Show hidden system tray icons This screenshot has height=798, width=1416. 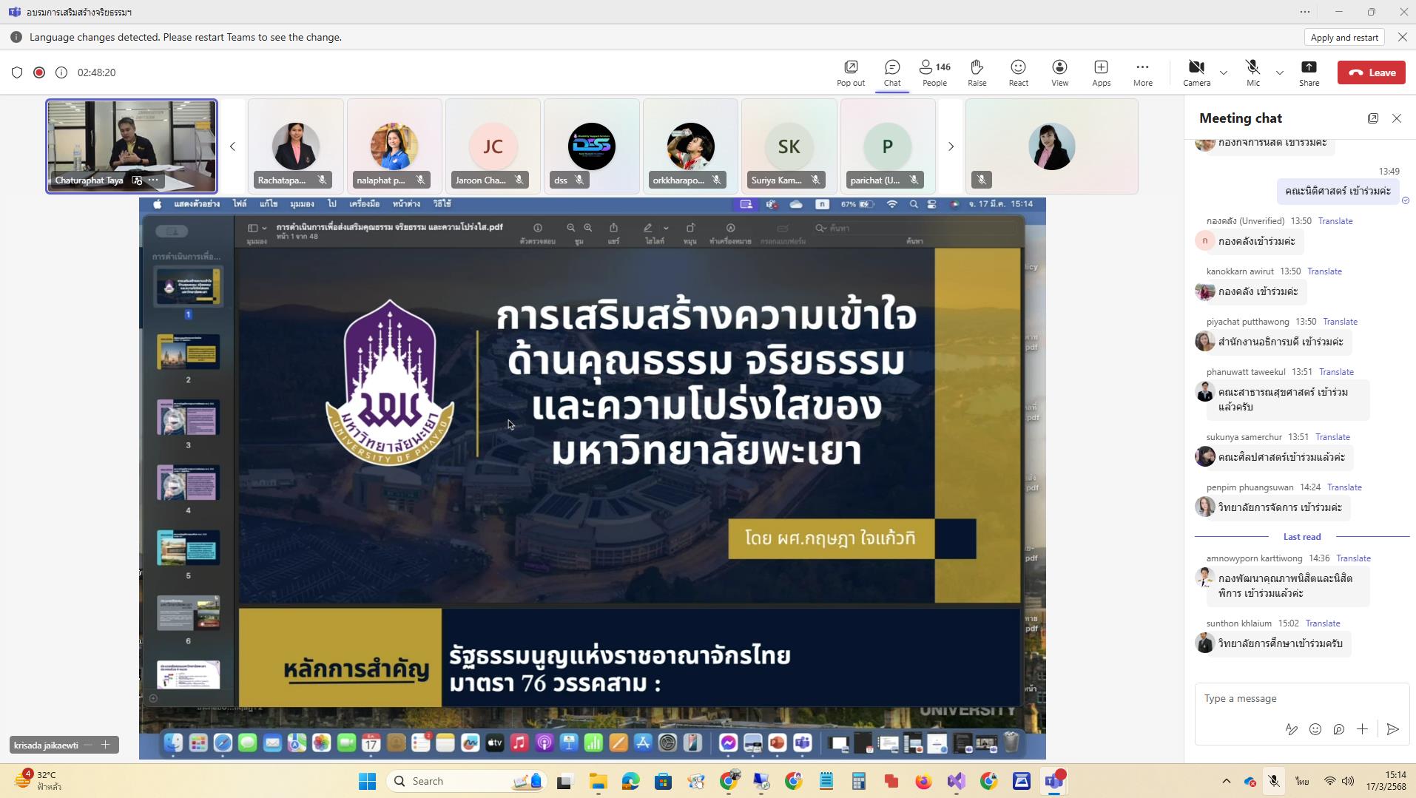point(1226,781)
